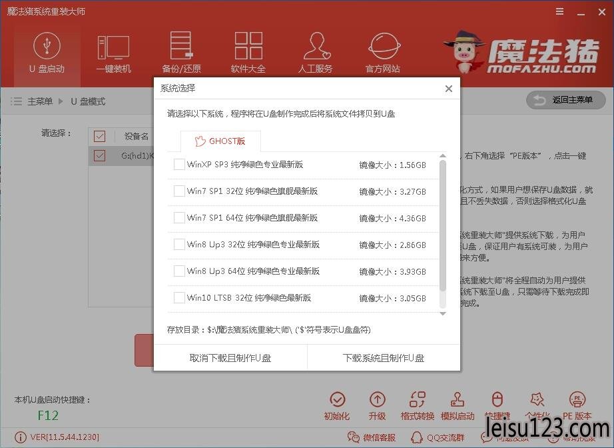Image resolution: width=614 pixels, height=448 pixels.
Task: Click the 存放目录 storage path text
Action: click(x=268, y=329)
